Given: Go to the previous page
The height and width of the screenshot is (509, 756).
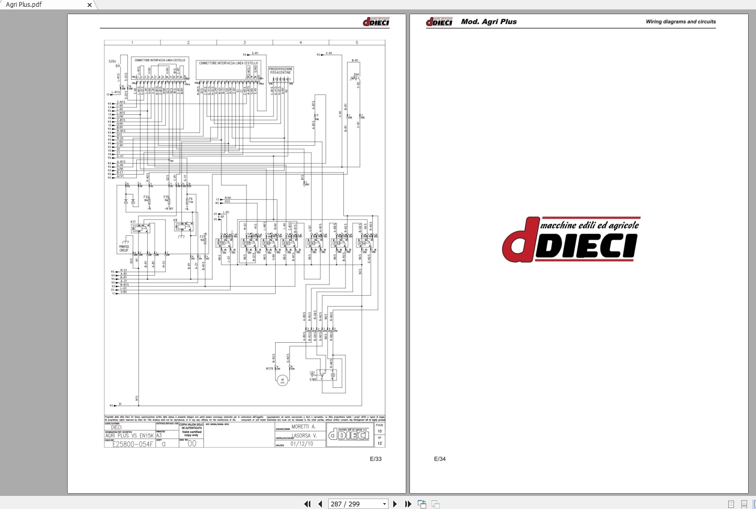Looking at the screenshot, I should [320, 504].
